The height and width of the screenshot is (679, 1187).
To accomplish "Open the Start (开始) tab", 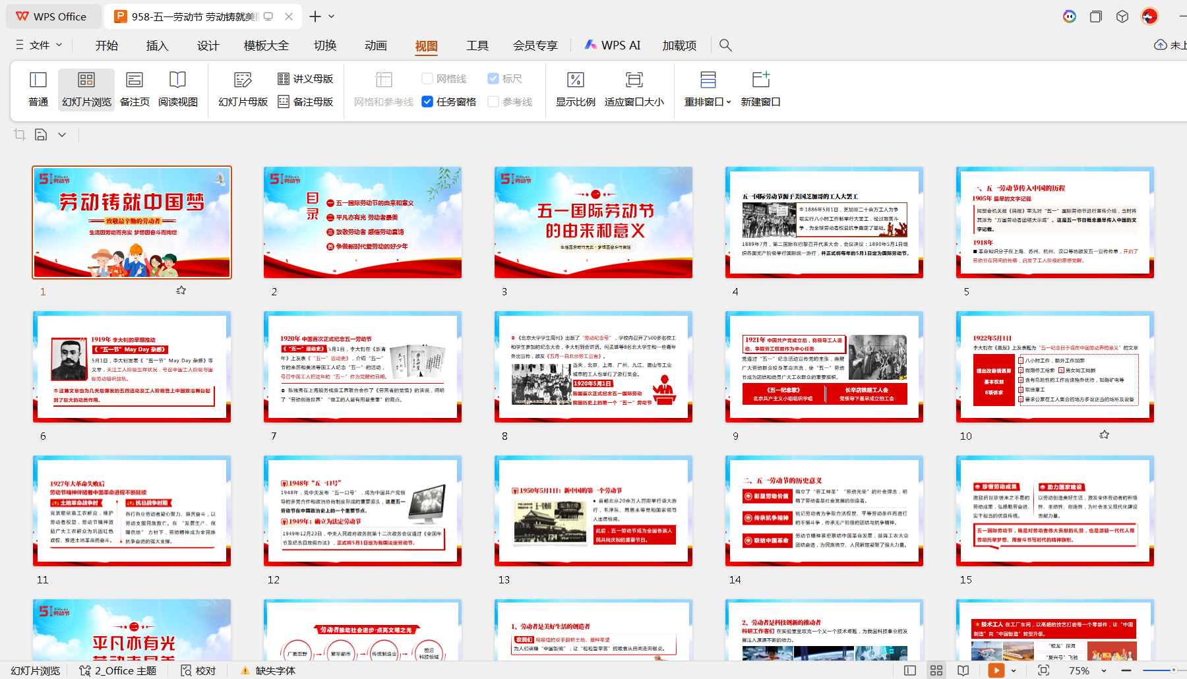I will [107, 45].
